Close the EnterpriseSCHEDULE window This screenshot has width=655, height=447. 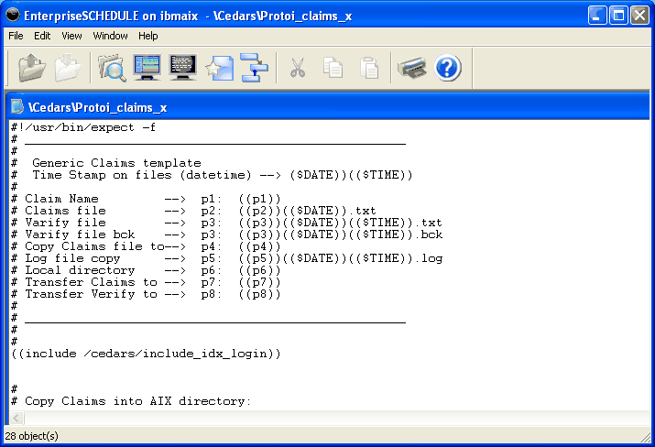(x=639, y=16)
